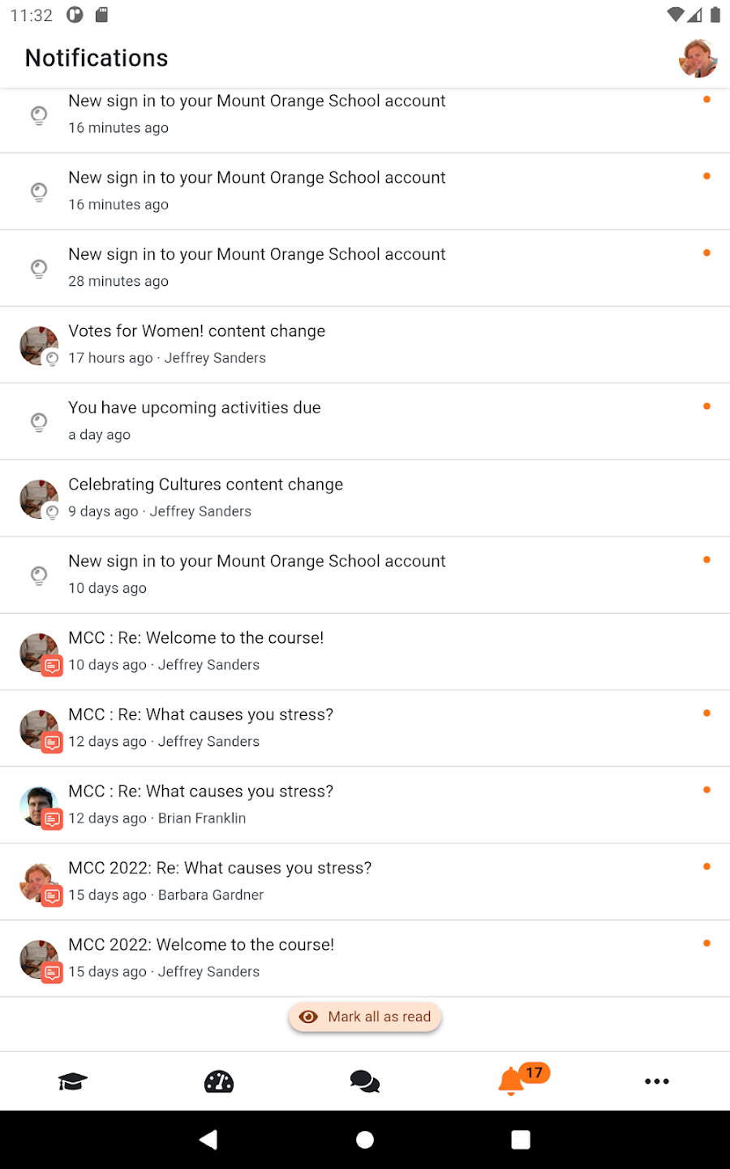Tap the notifications bell with 17 badge
The height and width of the screenshot is (1169, 730).
[512, 1081]
